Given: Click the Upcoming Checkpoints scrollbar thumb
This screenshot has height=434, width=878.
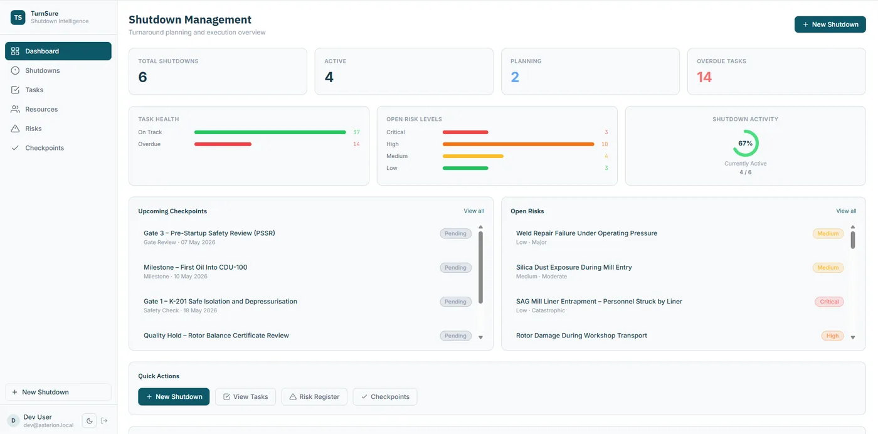Looking at the screenshot, I should [481, 268].
